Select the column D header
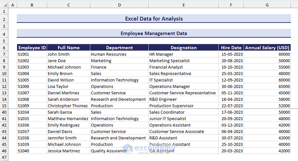The width and height of the screenshot is (298, 161). [x=119, y=5]
